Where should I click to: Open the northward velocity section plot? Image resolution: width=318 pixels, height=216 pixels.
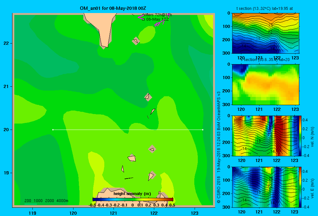tap(266, 136)
